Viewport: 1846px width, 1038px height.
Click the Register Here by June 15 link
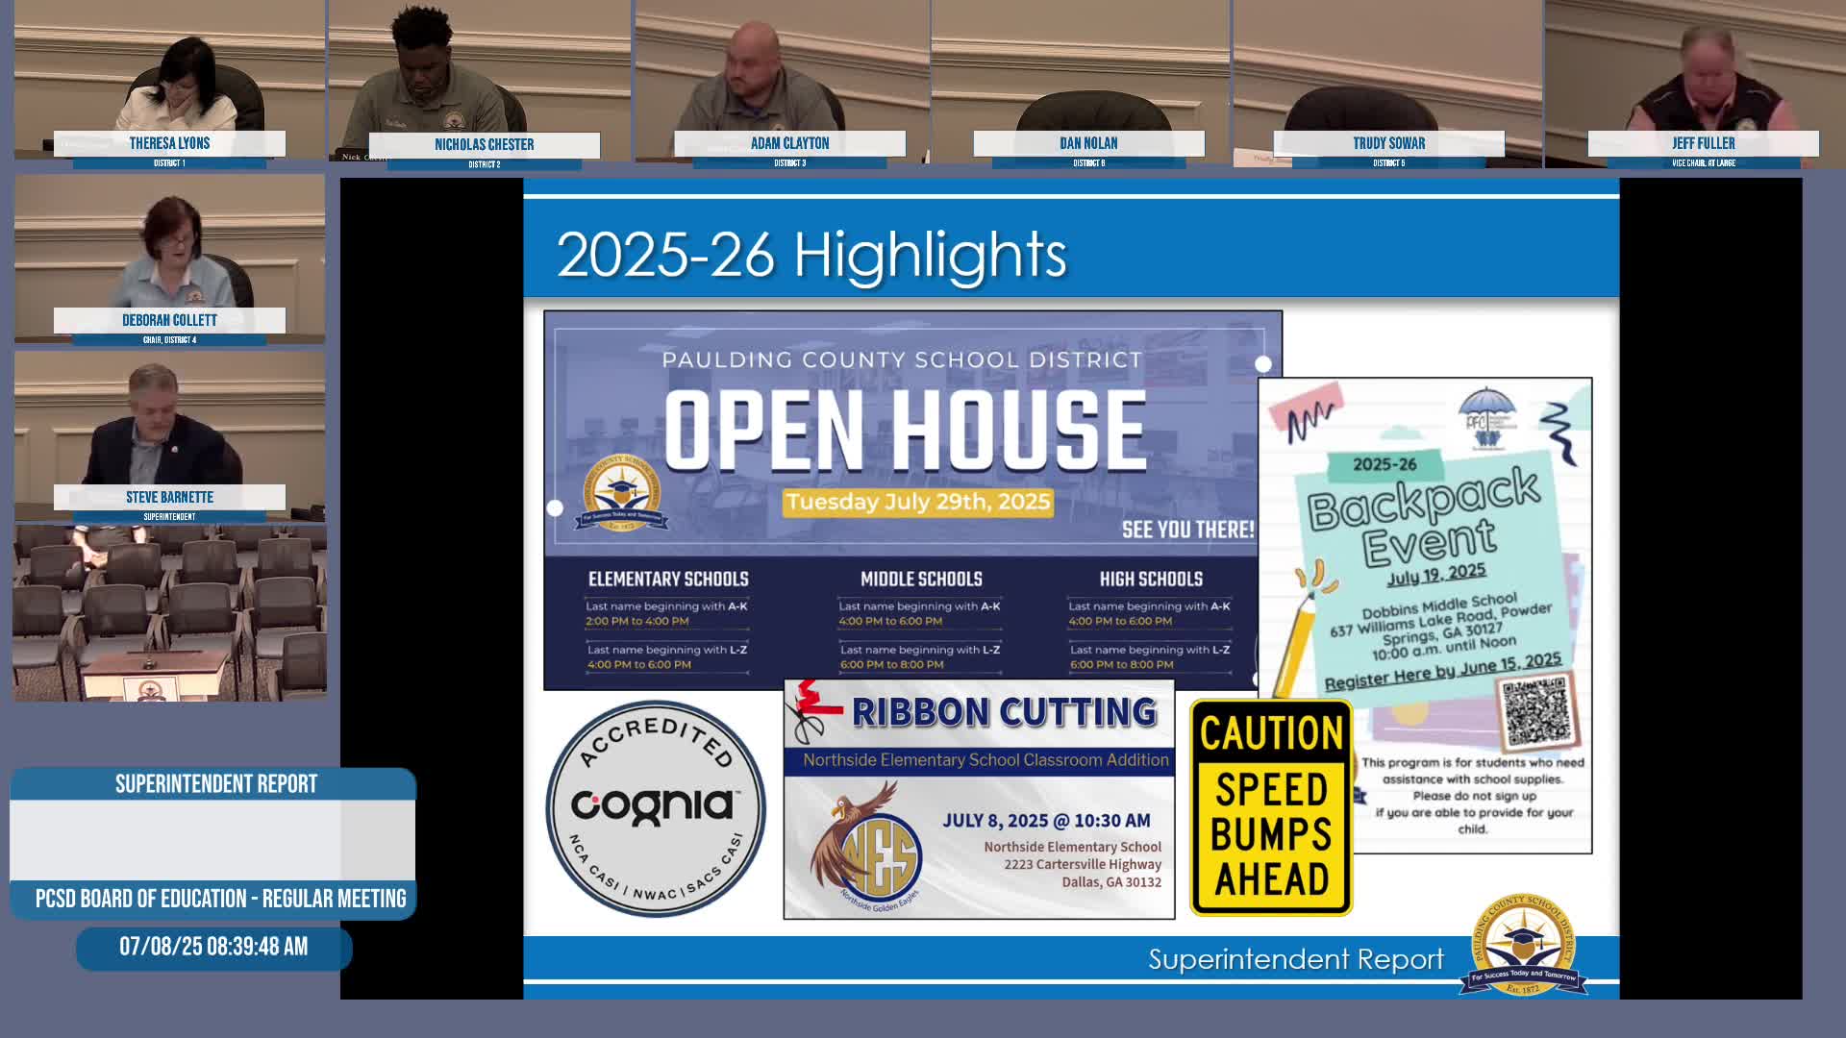1442,671
